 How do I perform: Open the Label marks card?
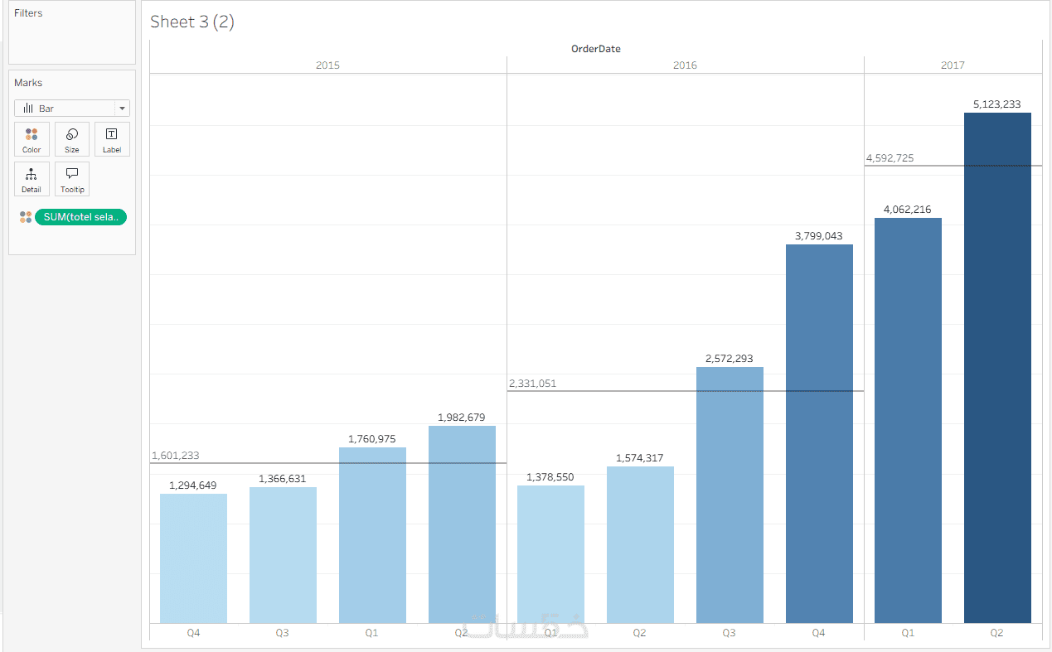[112, 139]
